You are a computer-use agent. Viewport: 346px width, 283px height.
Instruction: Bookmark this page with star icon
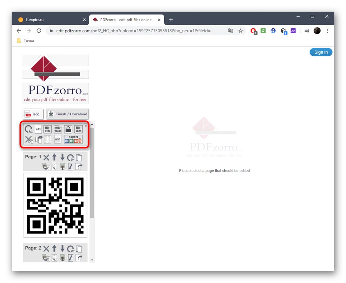[240, 31]
